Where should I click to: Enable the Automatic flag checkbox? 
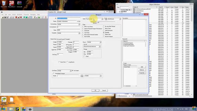click(83, 31)
